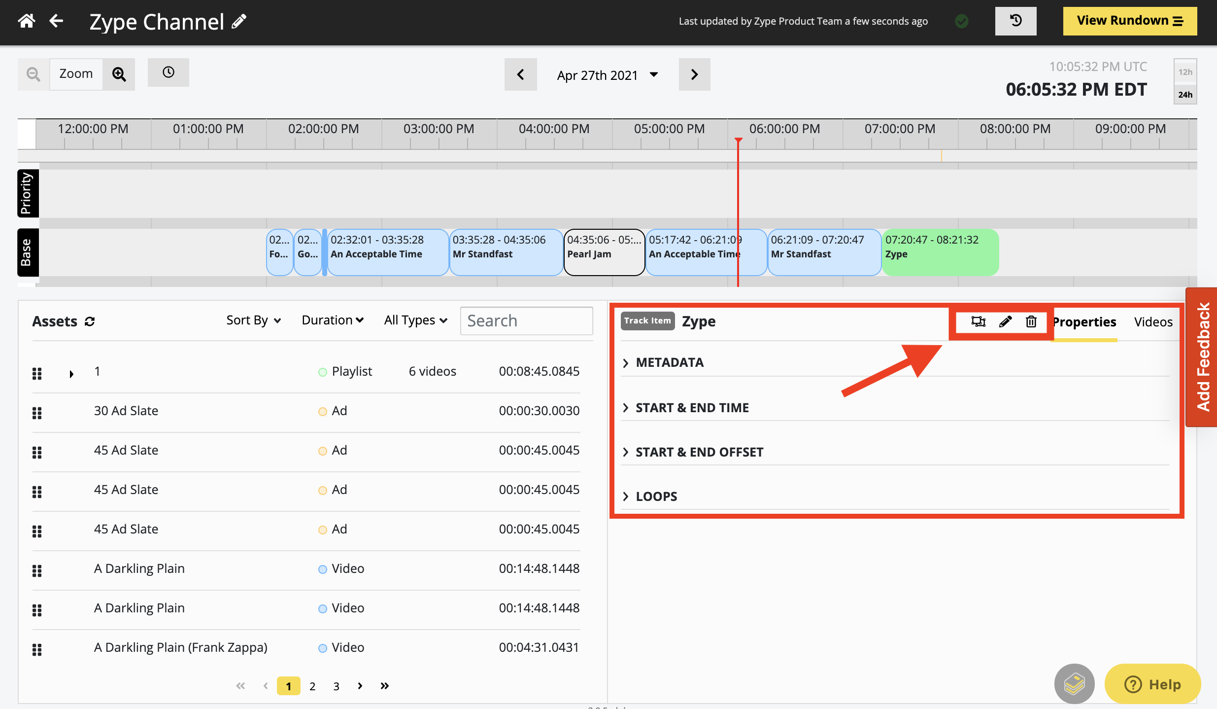Edit the Zype track item pencil icon
This screenshot has height=709, width=1217.
1005,322
